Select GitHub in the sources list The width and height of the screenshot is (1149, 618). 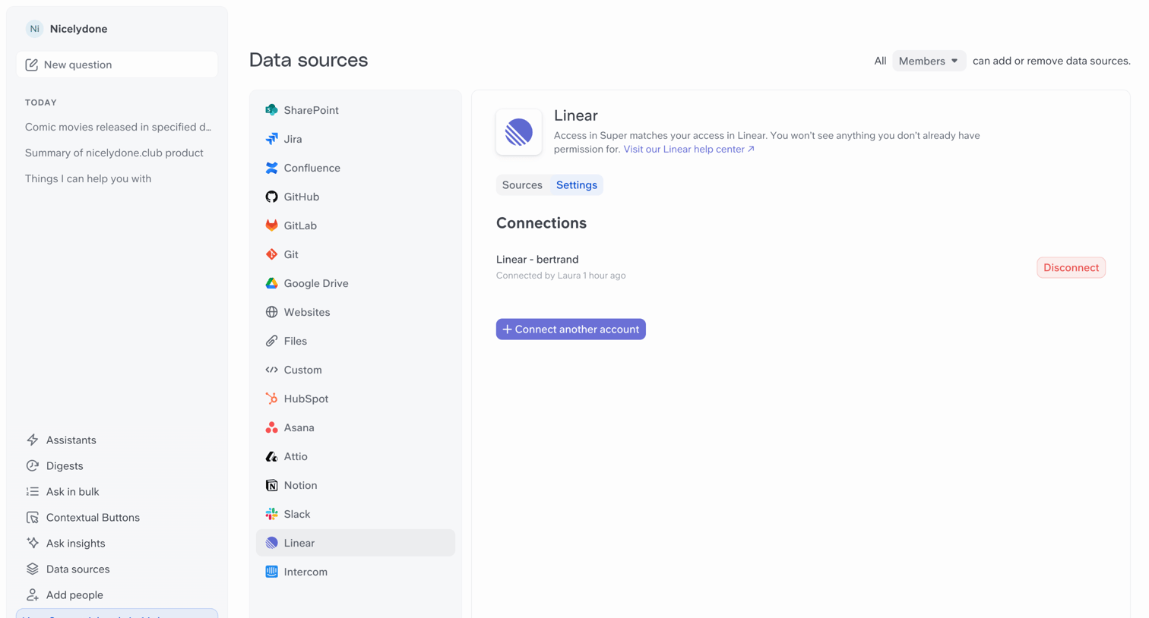pos(356,197)
